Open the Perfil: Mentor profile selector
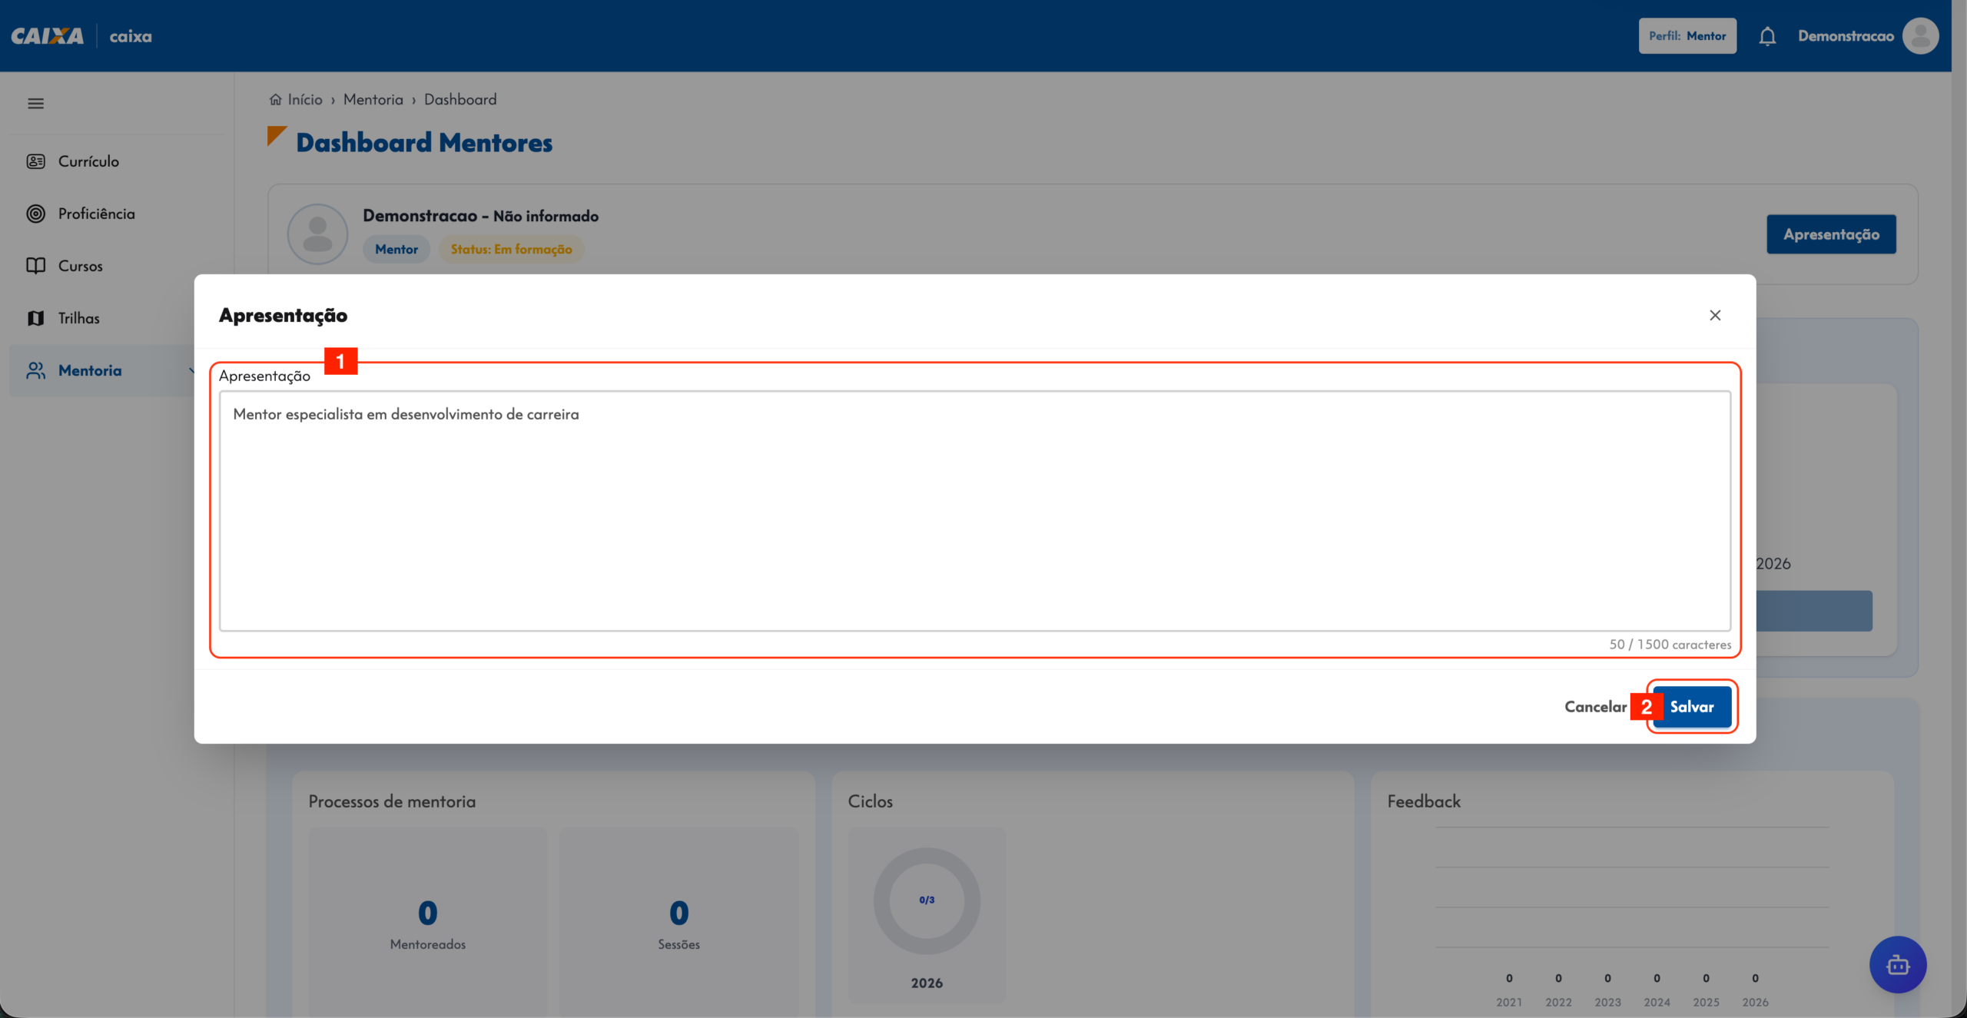 (x=1687, y=36)
